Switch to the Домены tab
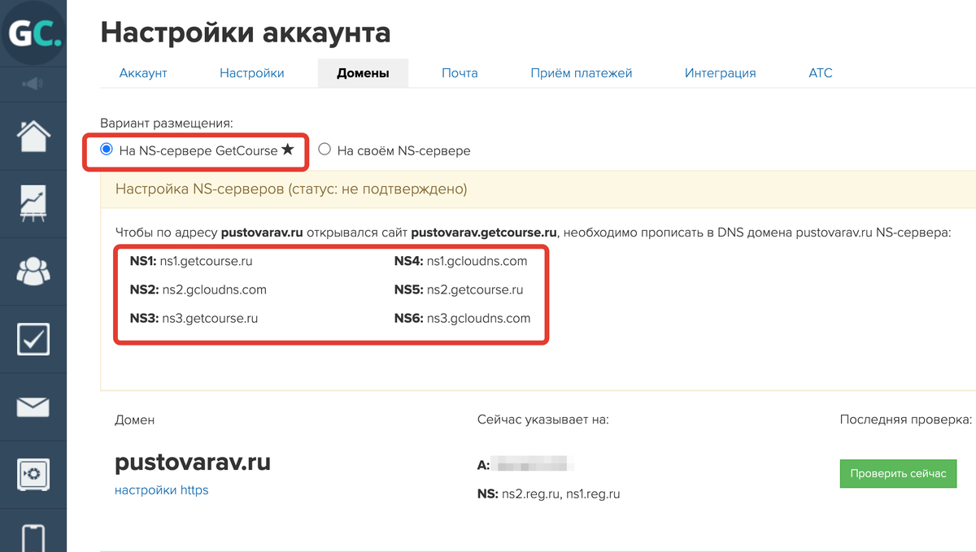Screen dimensions: 976x552 363,73
